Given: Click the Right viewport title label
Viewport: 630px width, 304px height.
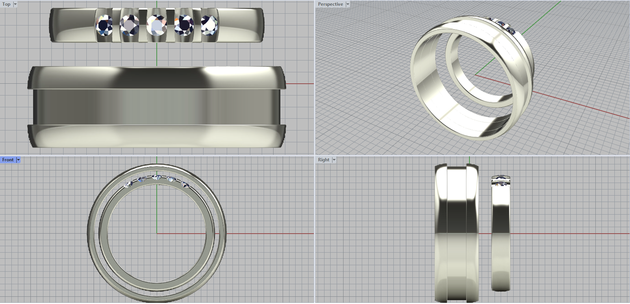Looking at the screenshot, I should pyautogui.click(x=324, y=160).
